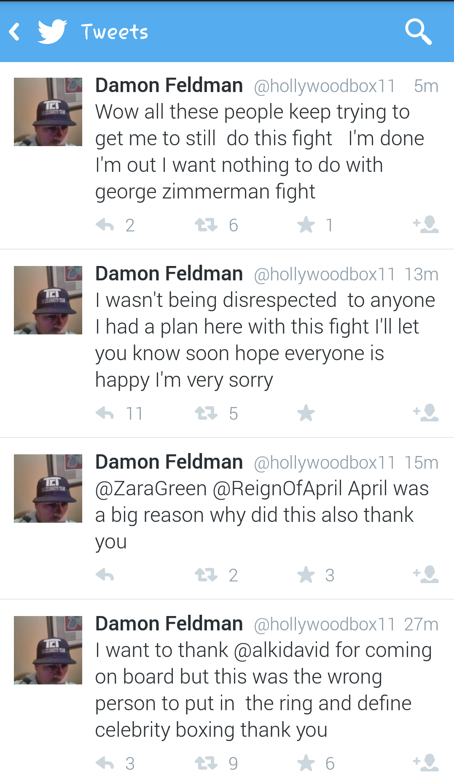Reply to the 'very sorry' tweet
Viewport: 454px width, 779px height.
(x=105, y=413)
